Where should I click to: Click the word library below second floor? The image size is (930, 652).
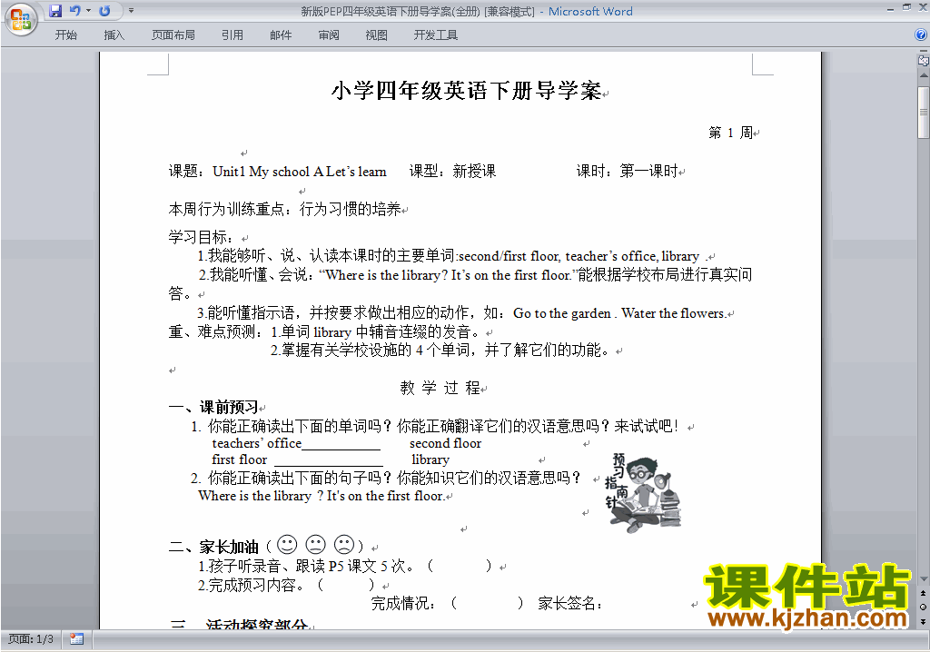coord(430,459)
